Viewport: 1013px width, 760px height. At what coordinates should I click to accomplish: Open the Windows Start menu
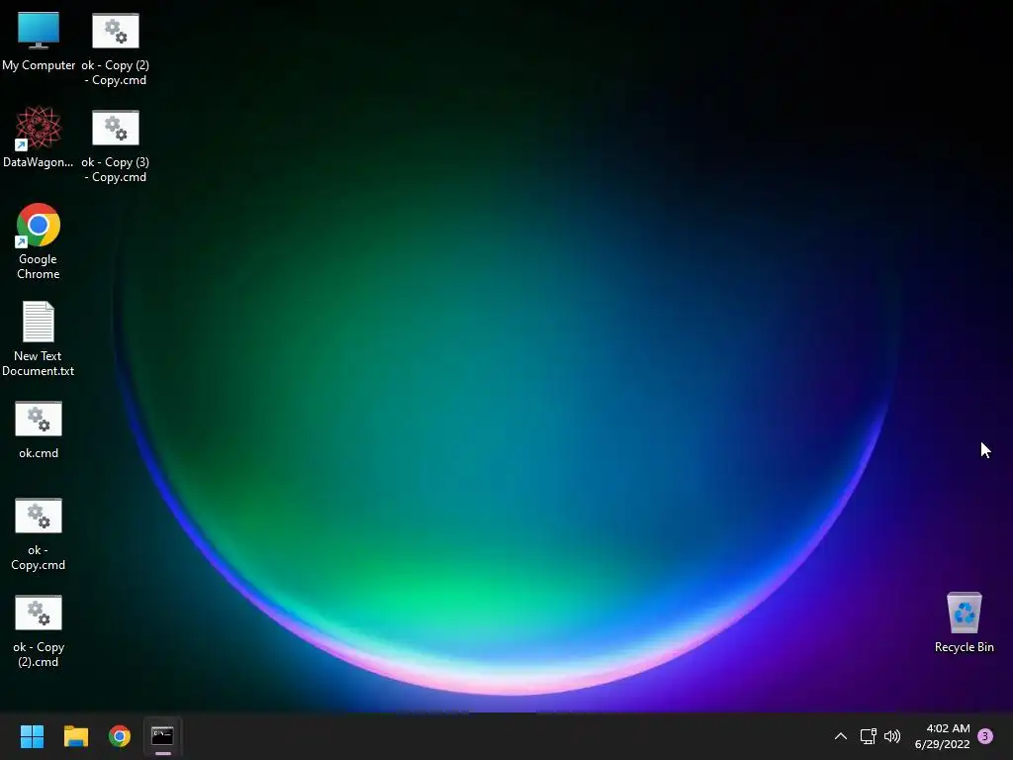pos(32,736)
